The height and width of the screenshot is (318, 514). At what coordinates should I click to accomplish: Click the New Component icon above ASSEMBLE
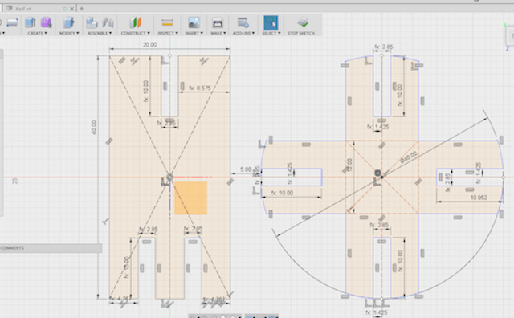coord(92,22)
